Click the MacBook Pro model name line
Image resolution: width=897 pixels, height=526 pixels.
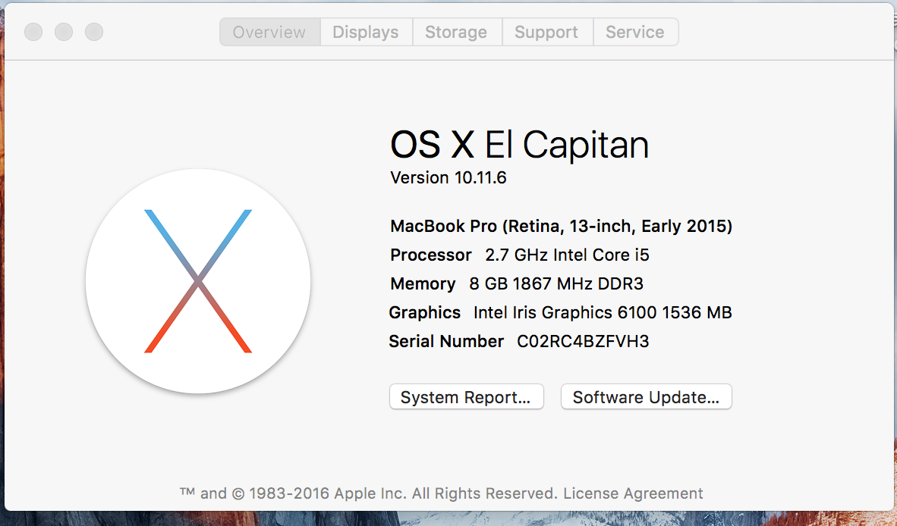561,226
